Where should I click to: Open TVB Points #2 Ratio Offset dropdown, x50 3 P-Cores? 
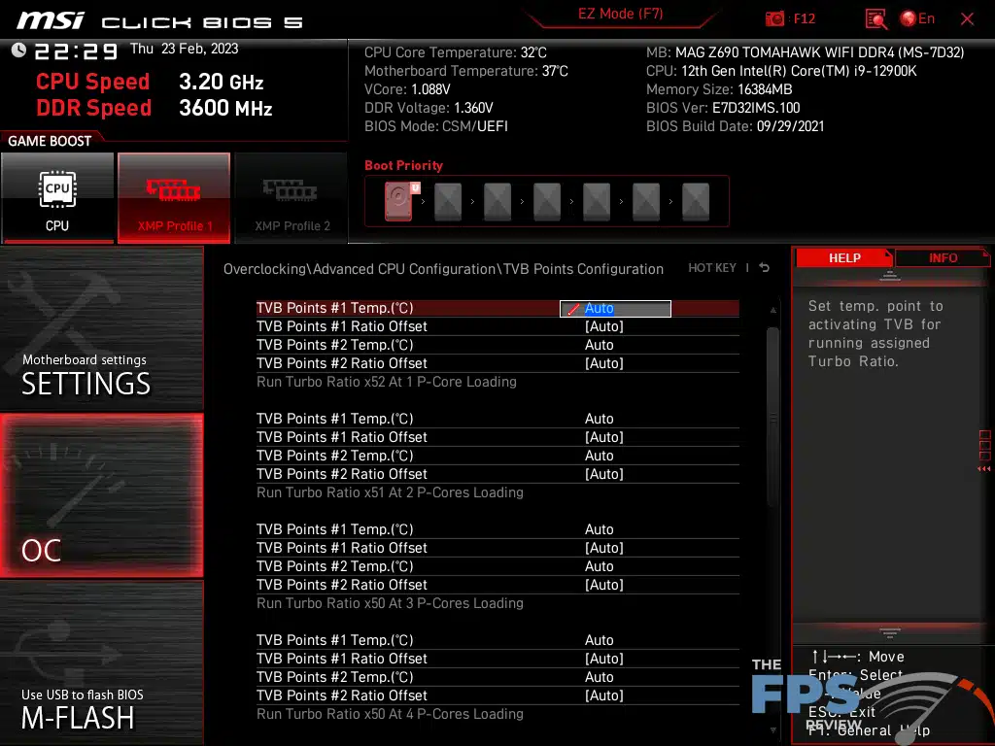[x=604, y=584]
